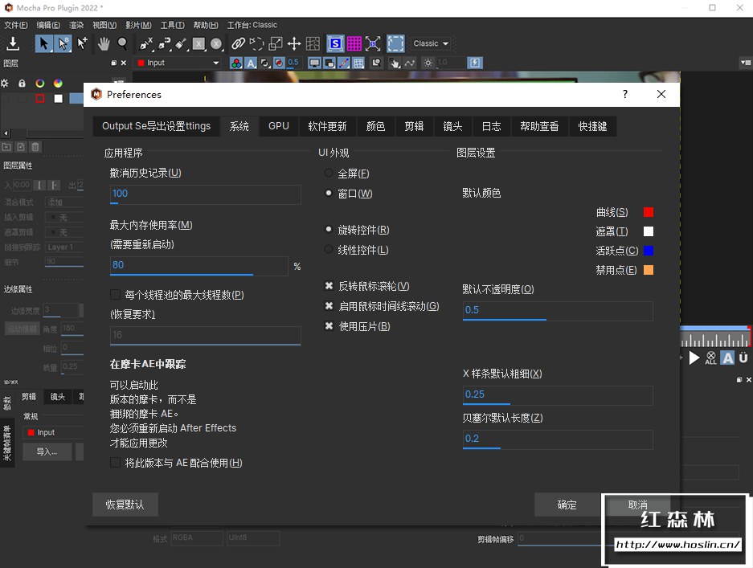Image resolution: width=753 pixels, height=568 pixels.
Task: Select the arrow selection tool in toolbar
Action: (x=43, y=43)
